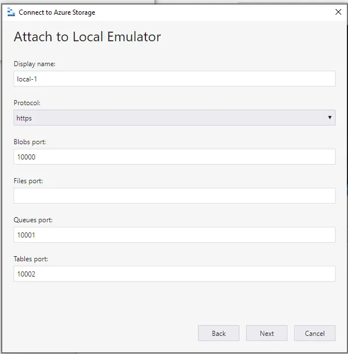Click the Tables port field with 10002
The width and height of the screenshot is (348, 354).
pos(174,274)
